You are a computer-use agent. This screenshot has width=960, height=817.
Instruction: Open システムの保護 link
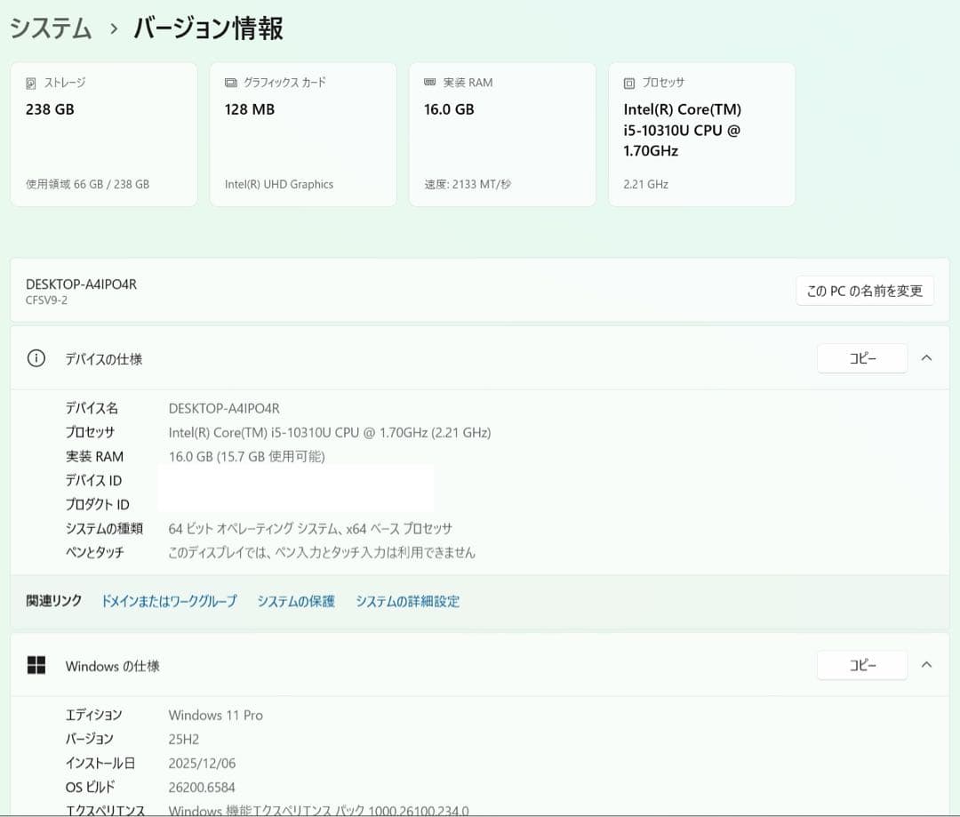pos(295,601)
